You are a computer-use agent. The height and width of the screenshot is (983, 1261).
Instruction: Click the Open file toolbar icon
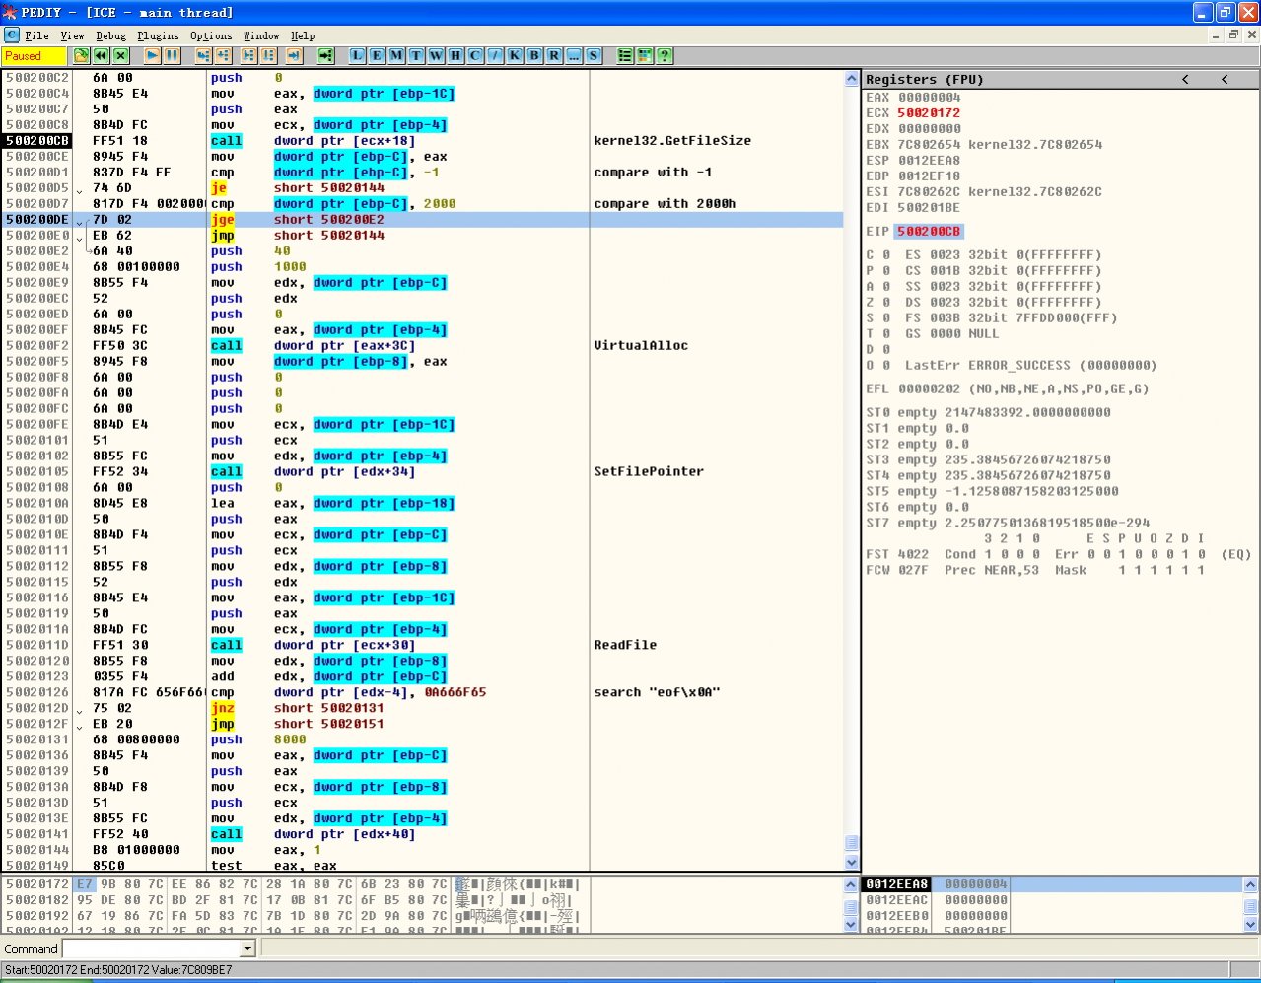tap(81, 56)
